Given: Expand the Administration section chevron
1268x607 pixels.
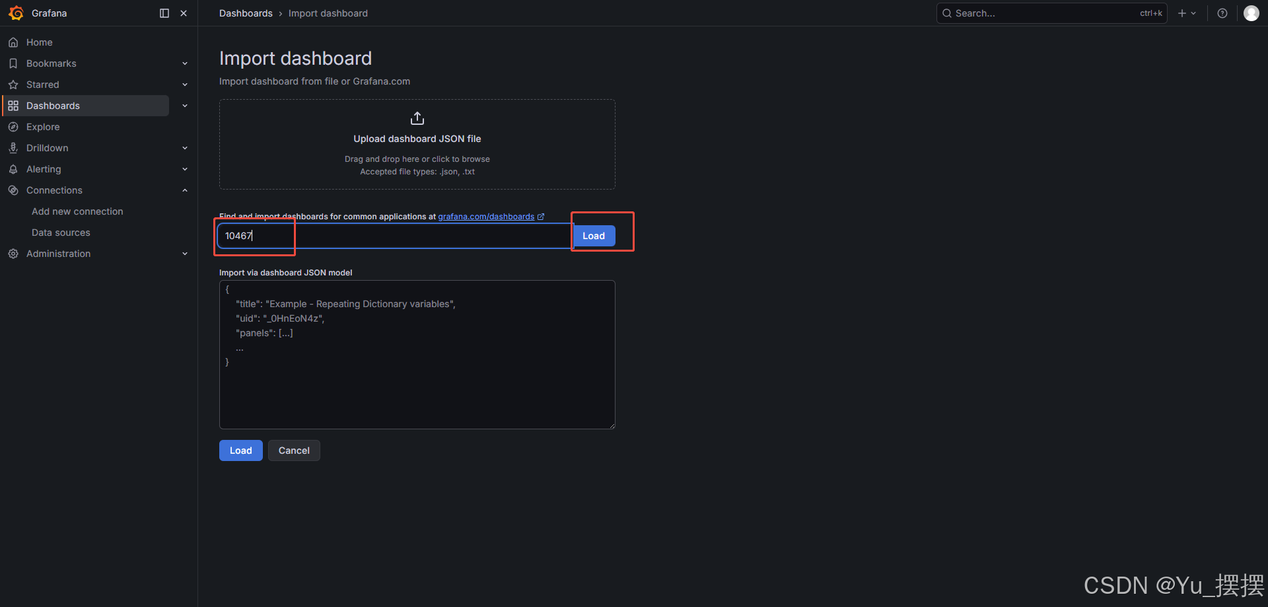Looking at the screenshot, I should click(185, 254).
